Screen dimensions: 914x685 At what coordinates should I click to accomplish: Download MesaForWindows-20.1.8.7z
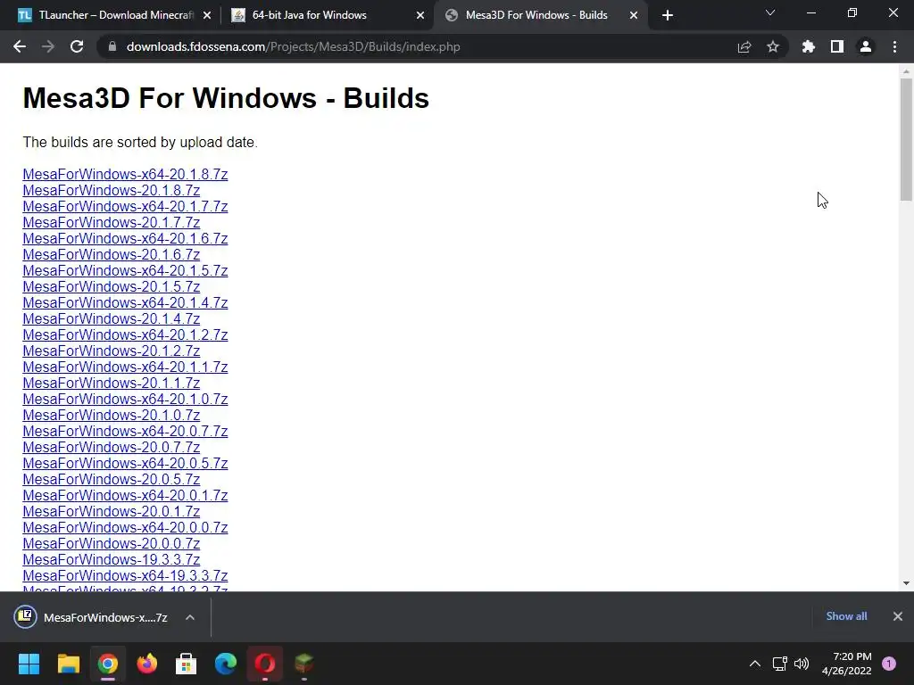[x=112, y=191]
